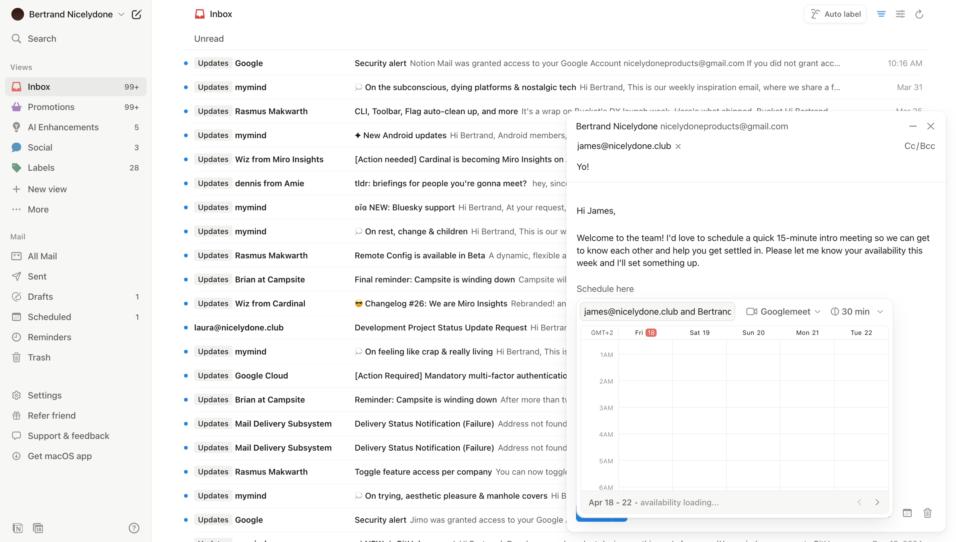
Task: Go to next week in scheduler
Action: pyautogui.click(x=878, y=503)
